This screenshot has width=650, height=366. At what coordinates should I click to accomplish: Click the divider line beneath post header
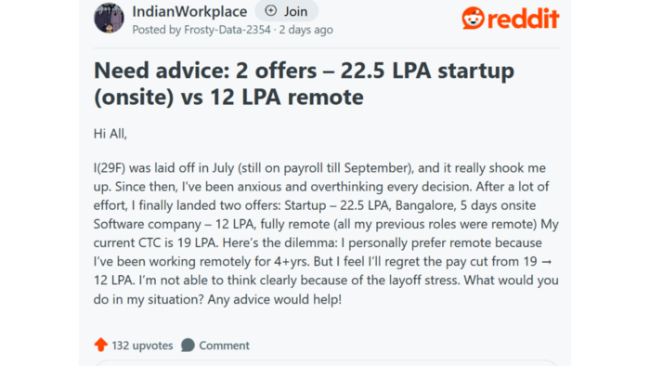click(326, 48)
